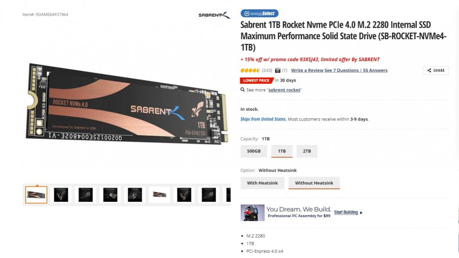Click the main SSD product image
Image resolution: width=459 pixels, height=258 pixels.
(x=127, y=103)
